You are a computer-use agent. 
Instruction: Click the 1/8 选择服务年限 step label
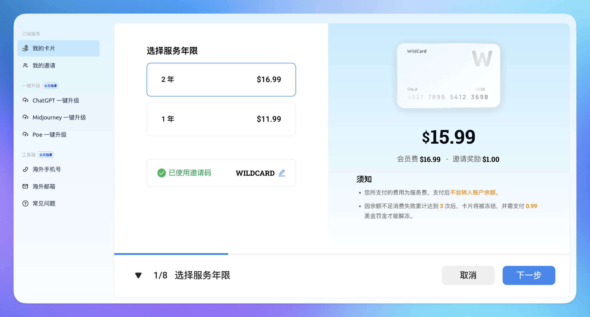(x=192, y=275)
